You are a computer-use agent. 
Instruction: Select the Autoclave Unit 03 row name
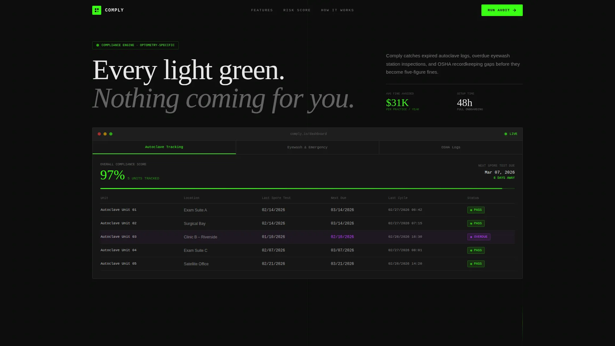[x=119, y=237]
